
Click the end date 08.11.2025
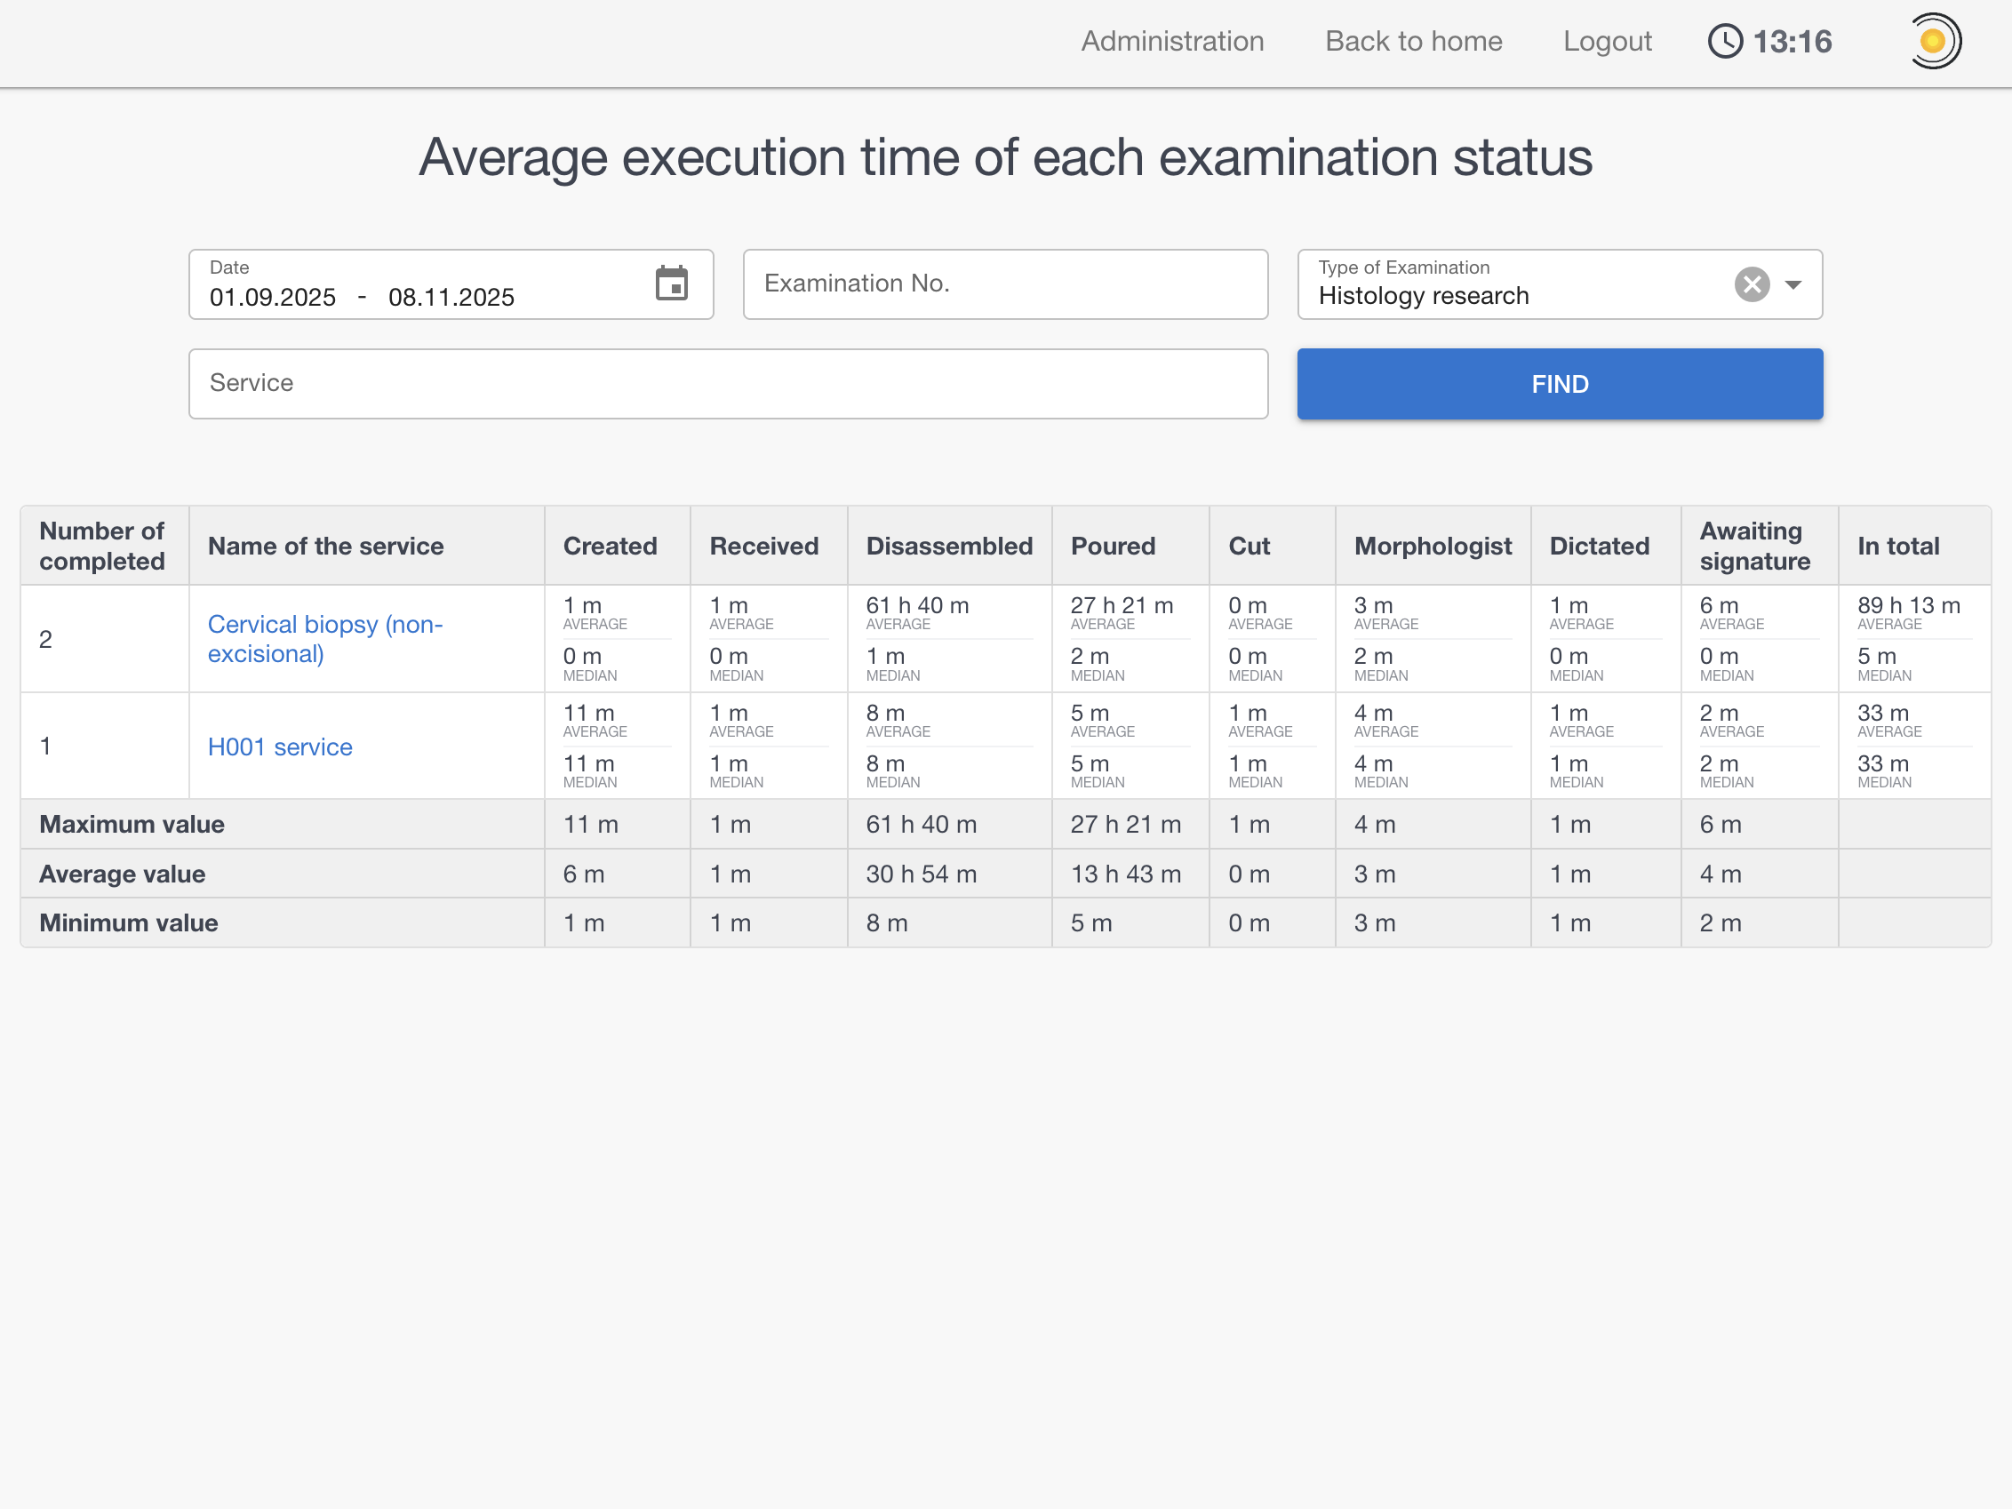[451, 298]
